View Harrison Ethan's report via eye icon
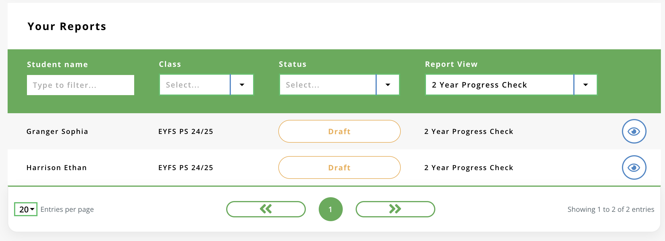The image size is (665, 241). point(634,167)
